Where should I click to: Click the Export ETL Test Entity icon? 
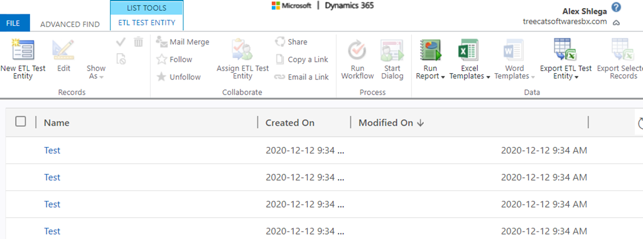(x=566, y=50)
